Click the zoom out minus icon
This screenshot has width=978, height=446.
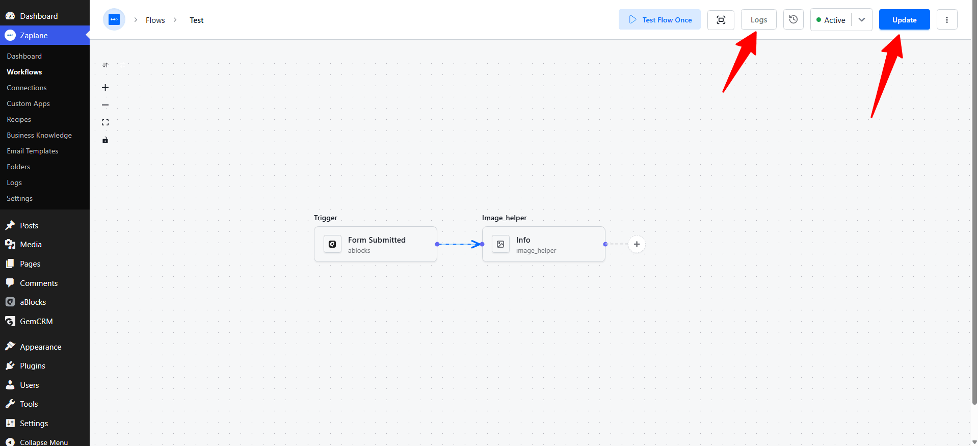tap(105, 105)
